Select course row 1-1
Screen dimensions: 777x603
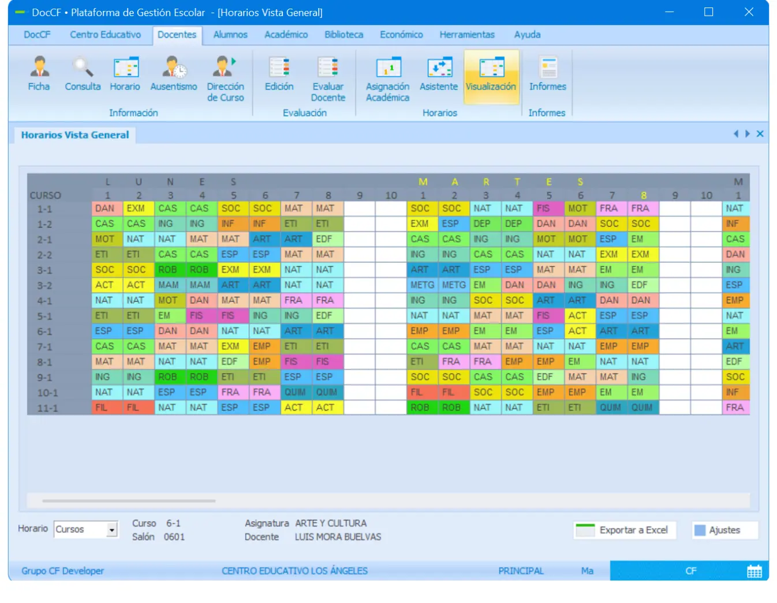tap(44, 209)
